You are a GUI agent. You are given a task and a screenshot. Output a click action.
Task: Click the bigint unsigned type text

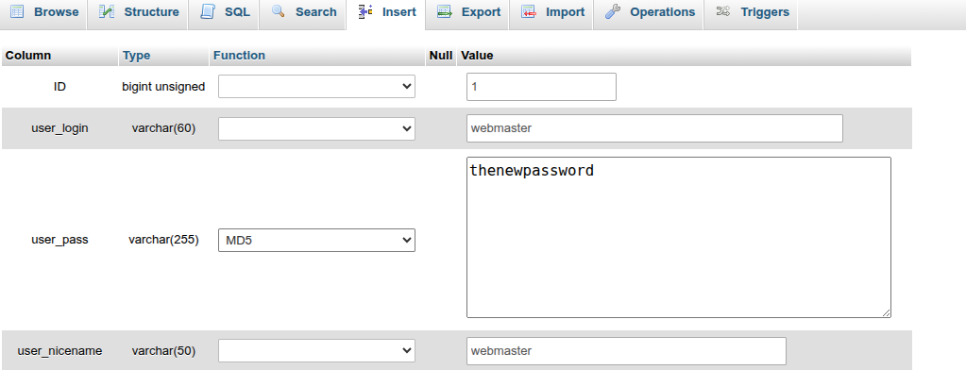click(x=163, y=87)
